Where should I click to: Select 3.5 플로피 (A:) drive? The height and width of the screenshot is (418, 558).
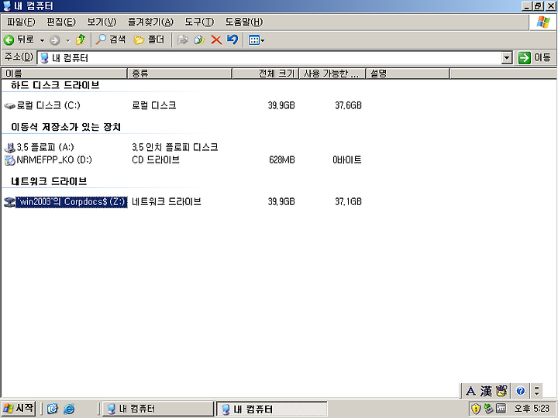pos(45,147)
